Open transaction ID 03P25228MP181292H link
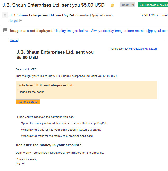The width and height of the screenshot is (168, 171). pos(143,49)
